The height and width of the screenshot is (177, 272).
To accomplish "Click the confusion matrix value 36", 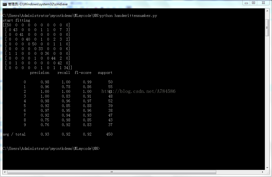I will (47, 54).
